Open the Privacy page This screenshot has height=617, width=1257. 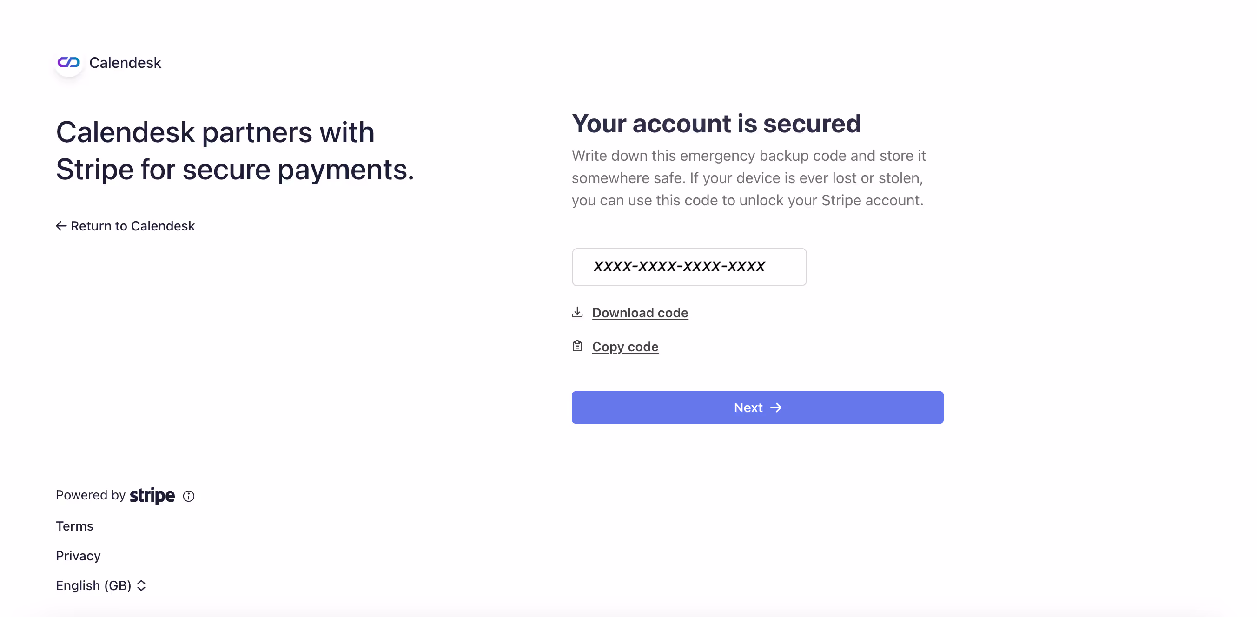click(78, 556)
